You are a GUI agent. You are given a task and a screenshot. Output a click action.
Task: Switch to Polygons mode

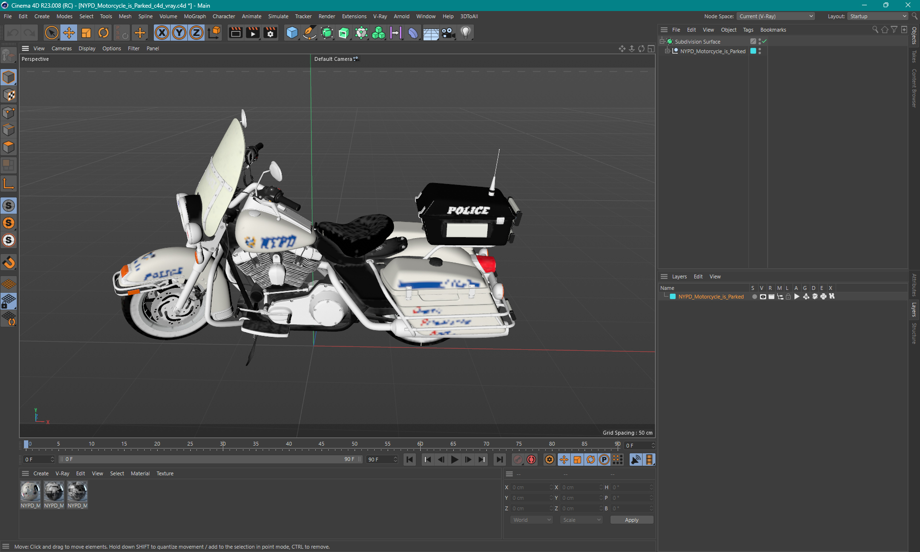pyautogui.click(x=9, y=147)
